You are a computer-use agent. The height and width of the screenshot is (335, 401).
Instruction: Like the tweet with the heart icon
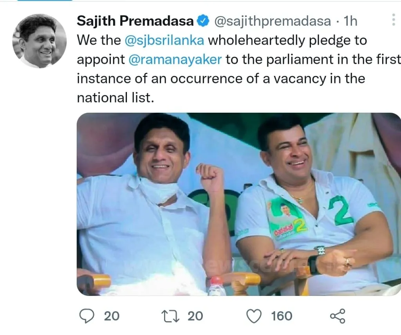[x=254, y=316]
